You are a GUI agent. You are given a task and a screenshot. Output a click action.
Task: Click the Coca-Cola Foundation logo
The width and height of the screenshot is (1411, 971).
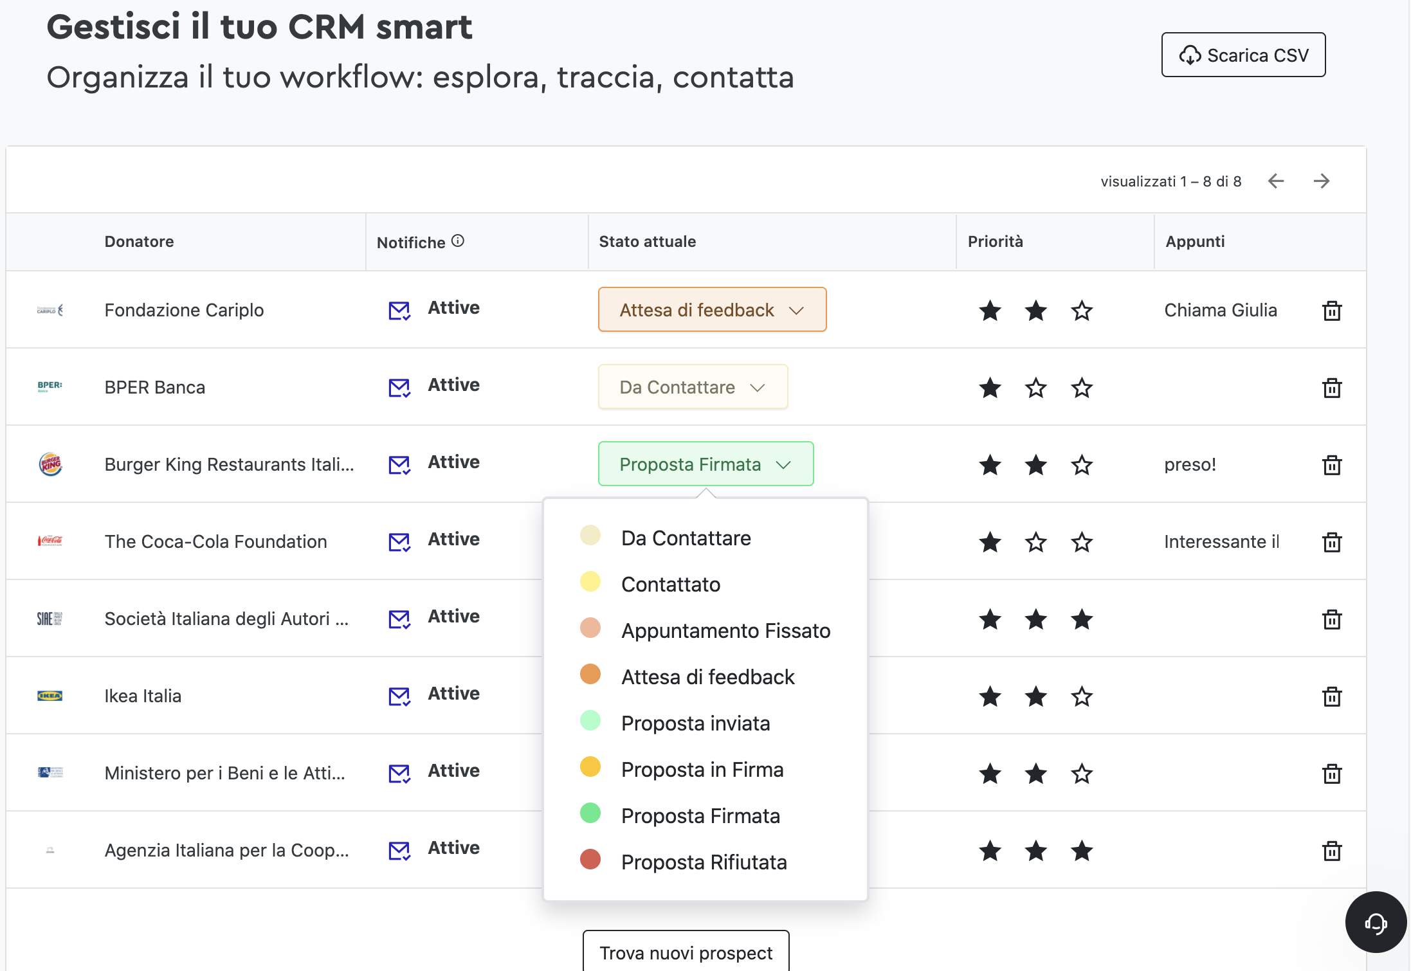point(50,541)
